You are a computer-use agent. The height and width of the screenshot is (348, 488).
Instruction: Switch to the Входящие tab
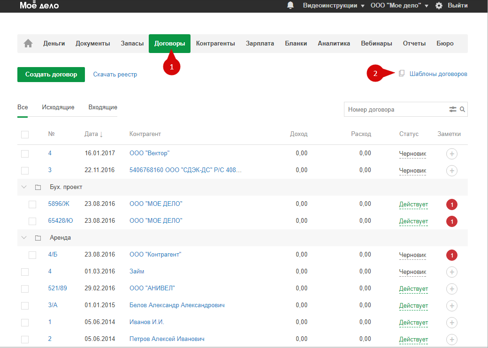(103, 107)
